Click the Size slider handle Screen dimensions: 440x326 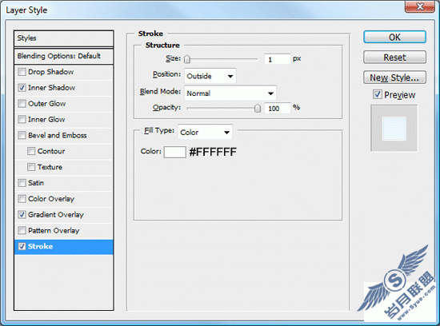click(187, 59)
